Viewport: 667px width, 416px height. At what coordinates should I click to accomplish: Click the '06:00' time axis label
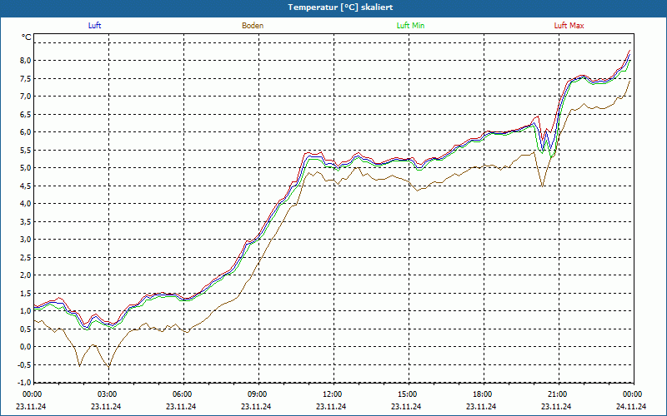tap(181, 394)
